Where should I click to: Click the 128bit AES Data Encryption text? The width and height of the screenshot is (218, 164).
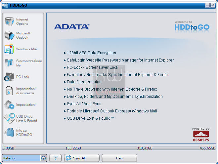[91, 53]
